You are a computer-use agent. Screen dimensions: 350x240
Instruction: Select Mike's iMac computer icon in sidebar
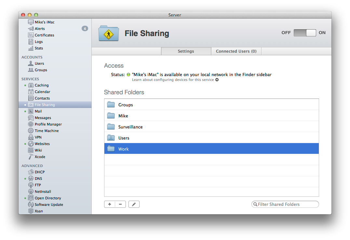(x=31, y=22)
